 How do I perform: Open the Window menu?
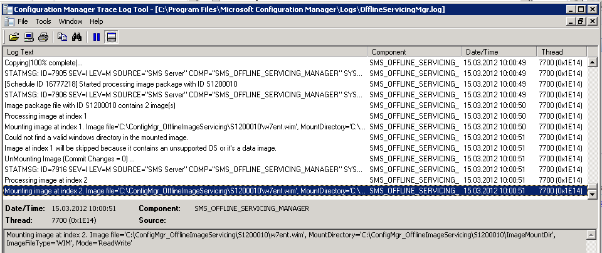coord(70,21)
